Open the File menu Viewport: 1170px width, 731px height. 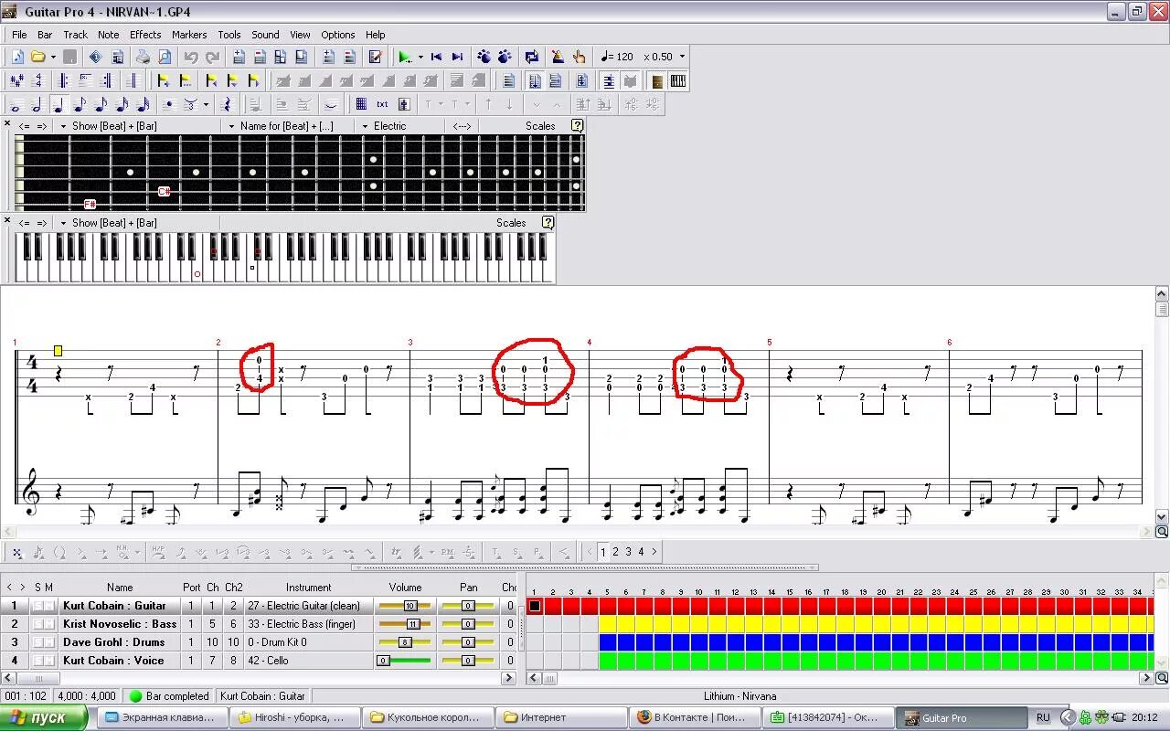coord(19,35)
